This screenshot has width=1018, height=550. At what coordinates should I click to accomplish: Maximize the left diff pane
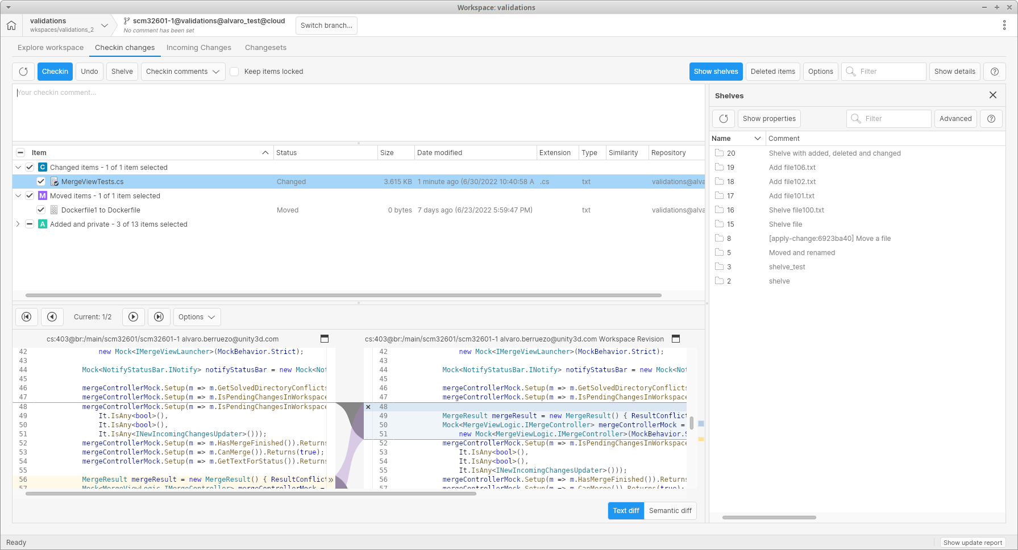tap(325, 339)
